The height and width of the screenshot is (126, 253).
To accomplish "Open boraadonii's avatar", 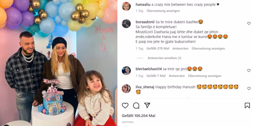I will 126,24.
